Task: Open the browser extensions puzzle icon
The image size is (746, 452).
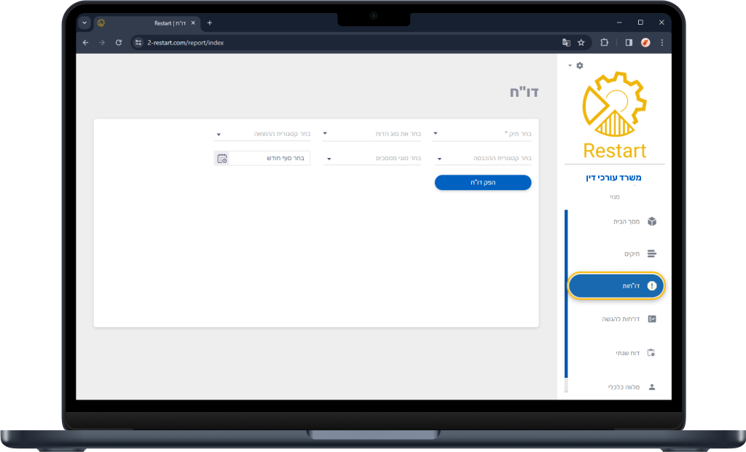Action: point(604,42)
